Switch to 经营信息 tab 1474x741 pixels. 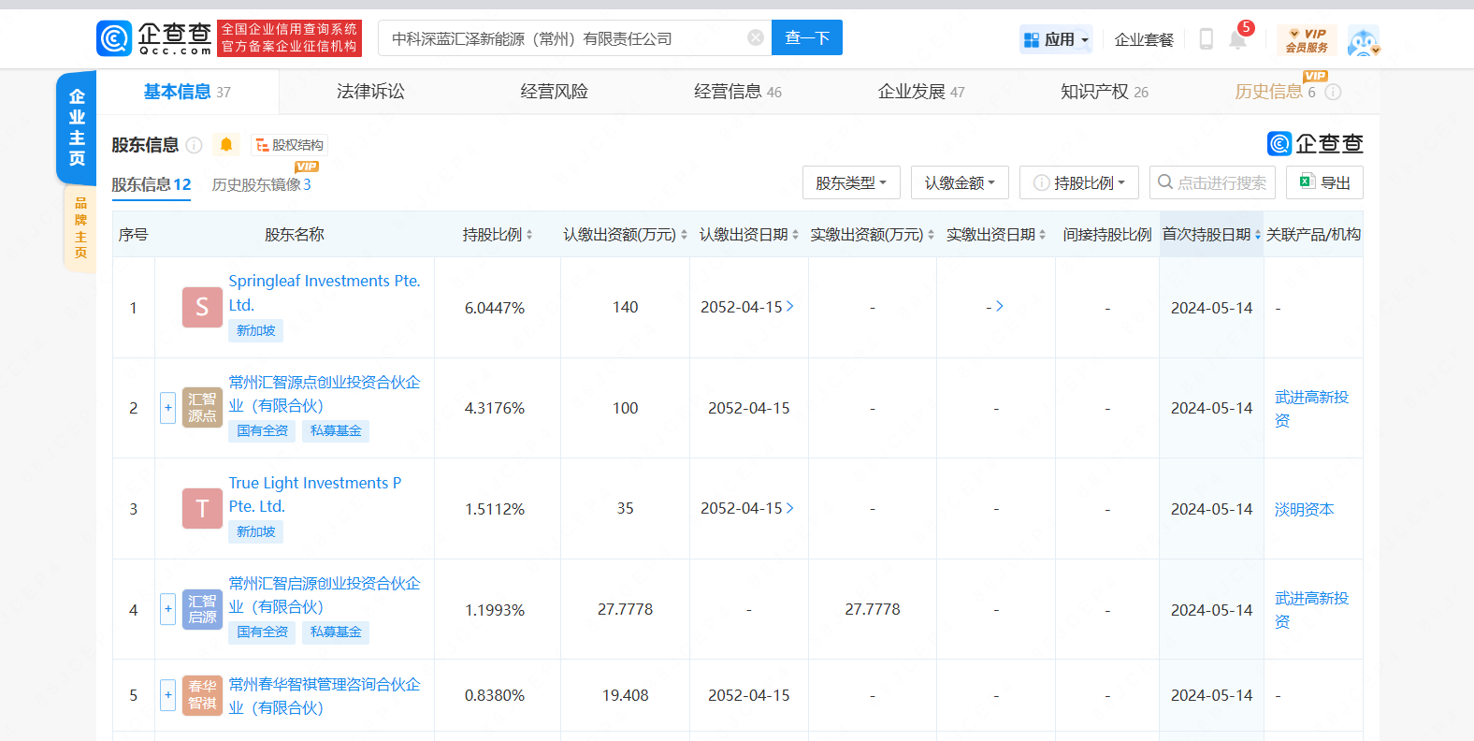click(737, 92)
